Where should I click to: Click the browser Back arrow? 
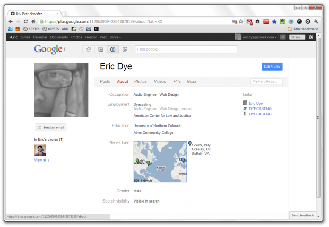pos(11,21)
